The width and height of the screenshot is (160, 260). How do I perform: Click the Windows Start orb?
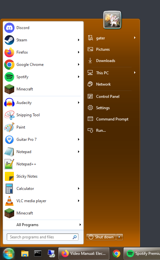9,254
